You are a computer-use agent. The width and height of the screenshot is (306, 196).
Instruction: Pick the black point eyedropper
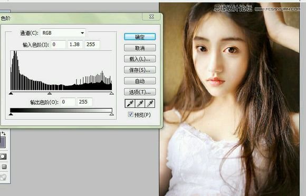[130, 104]
